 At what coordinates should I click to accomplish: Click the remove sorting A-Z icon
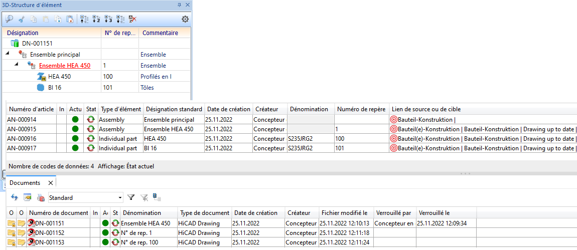(133, 19)
